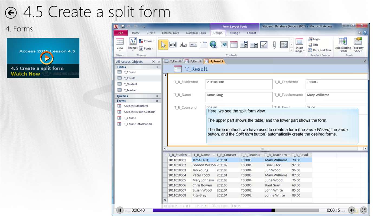Click T_R_Name field showing Jame Laug
Image resolution: width=390 pixels, height=219 pixels.
pyautogui.click(x=239, y=97)
